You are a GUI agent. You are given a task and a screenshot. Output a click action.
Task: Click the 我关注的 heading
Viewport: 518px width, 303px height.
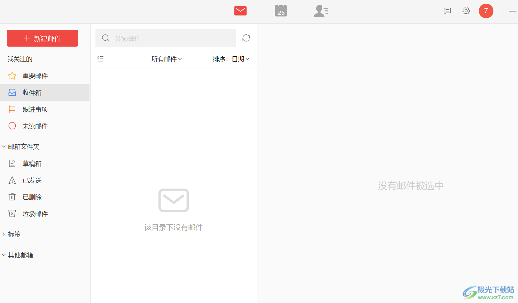point(20,59)
